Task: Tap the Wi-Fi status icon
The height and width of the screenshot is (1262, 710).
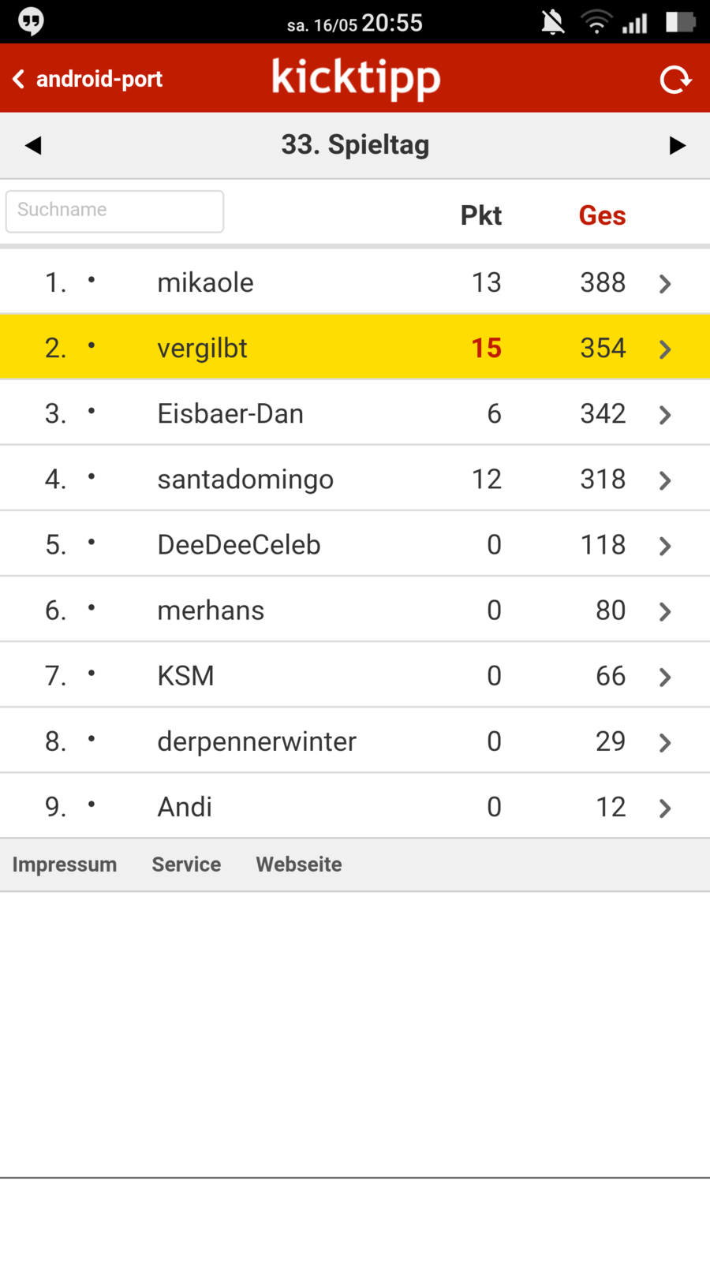Action: click(x=596, y=22)
